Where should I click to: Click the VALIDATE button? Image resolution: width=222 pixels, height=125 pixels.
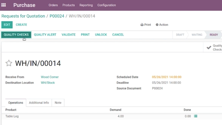tap(68, 35)
